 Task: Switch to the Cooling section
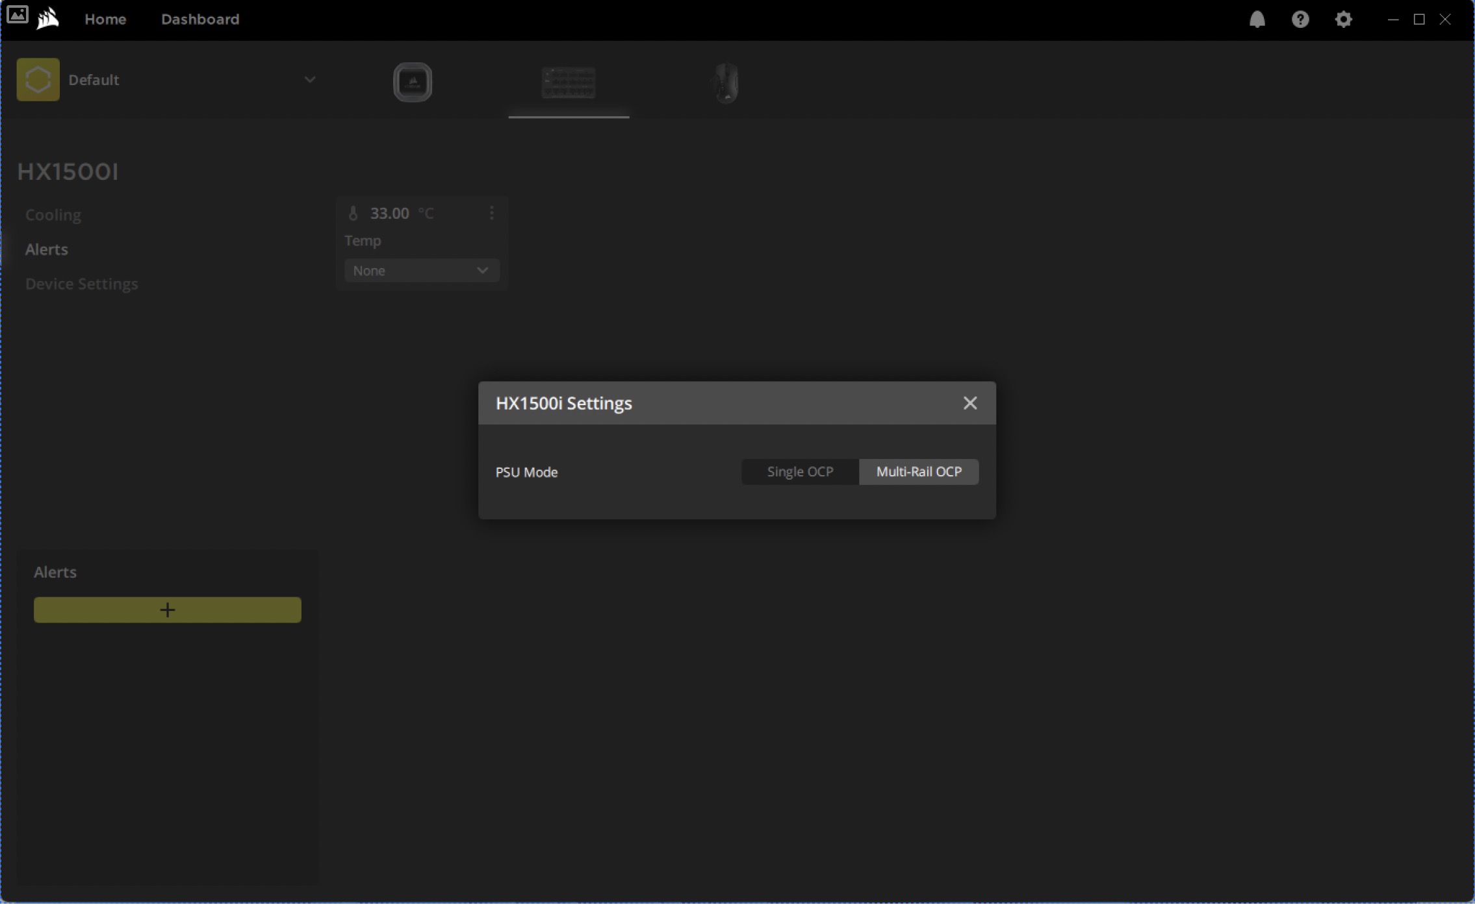tap(53, 215)
